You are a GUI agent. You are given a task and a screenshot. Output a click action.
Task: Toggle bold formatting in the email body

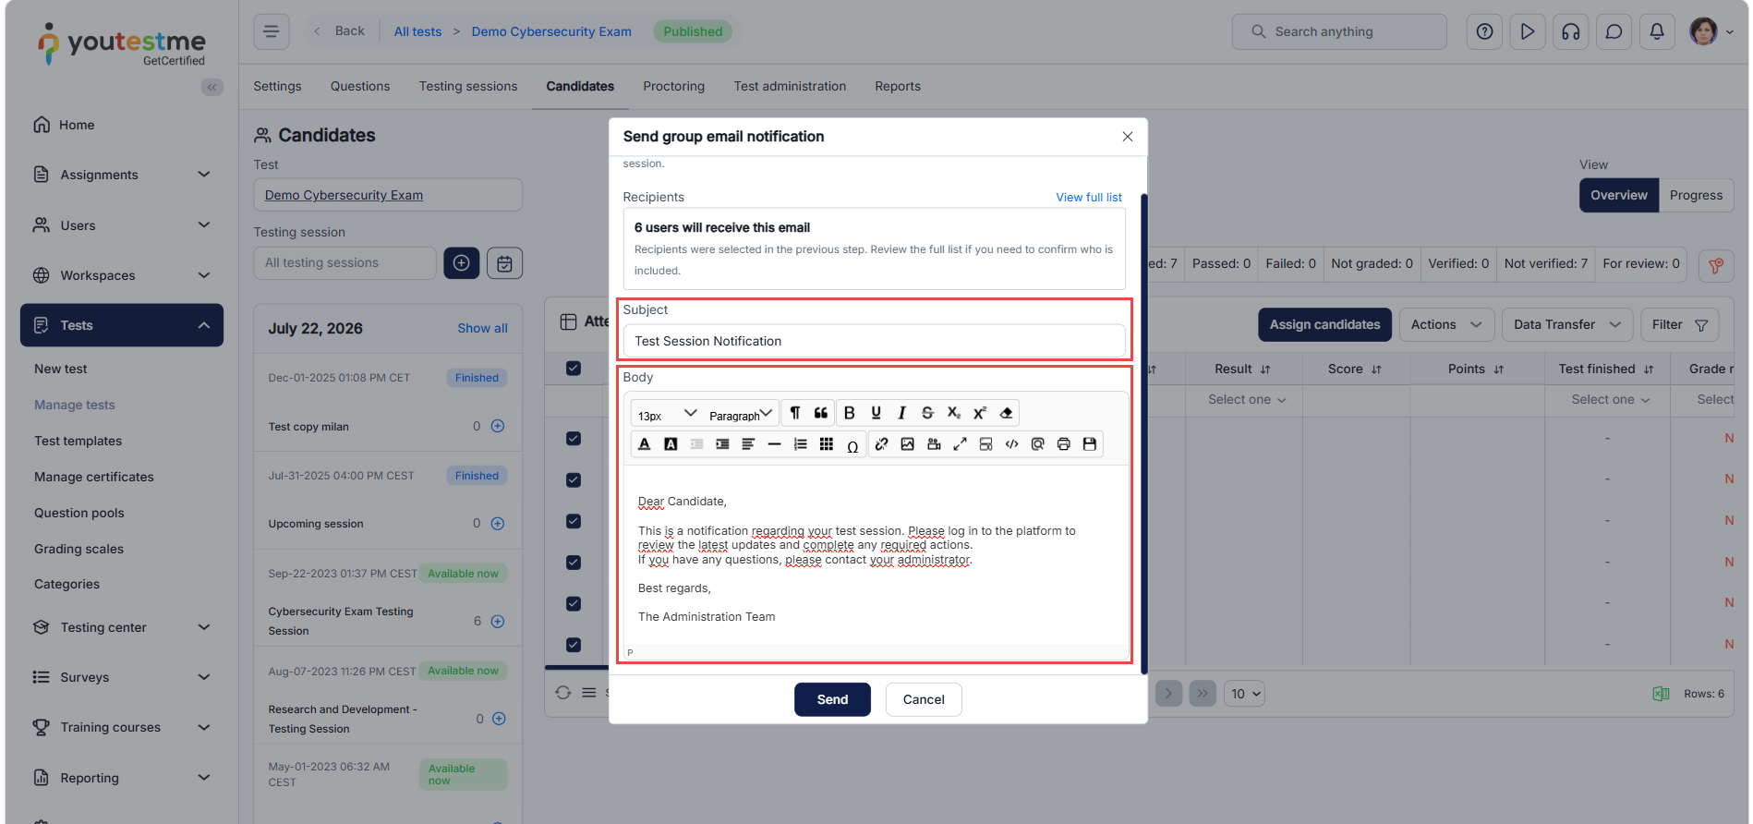850,413
